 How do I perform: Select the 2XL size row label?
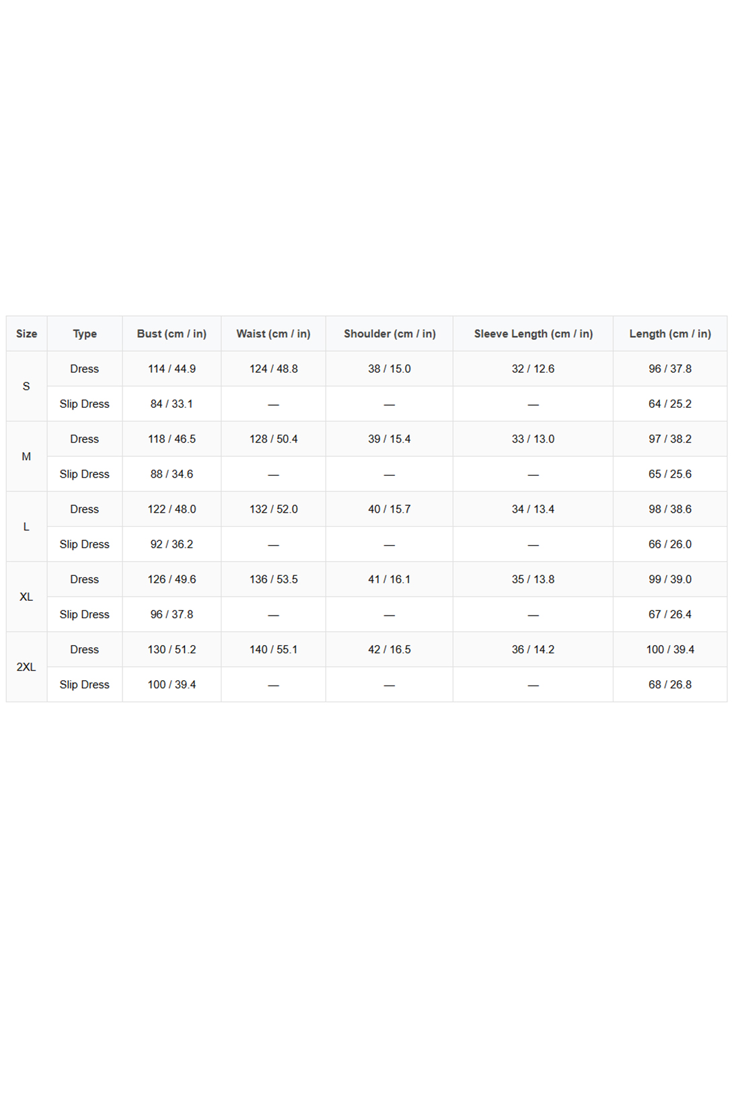coord(26,667)
